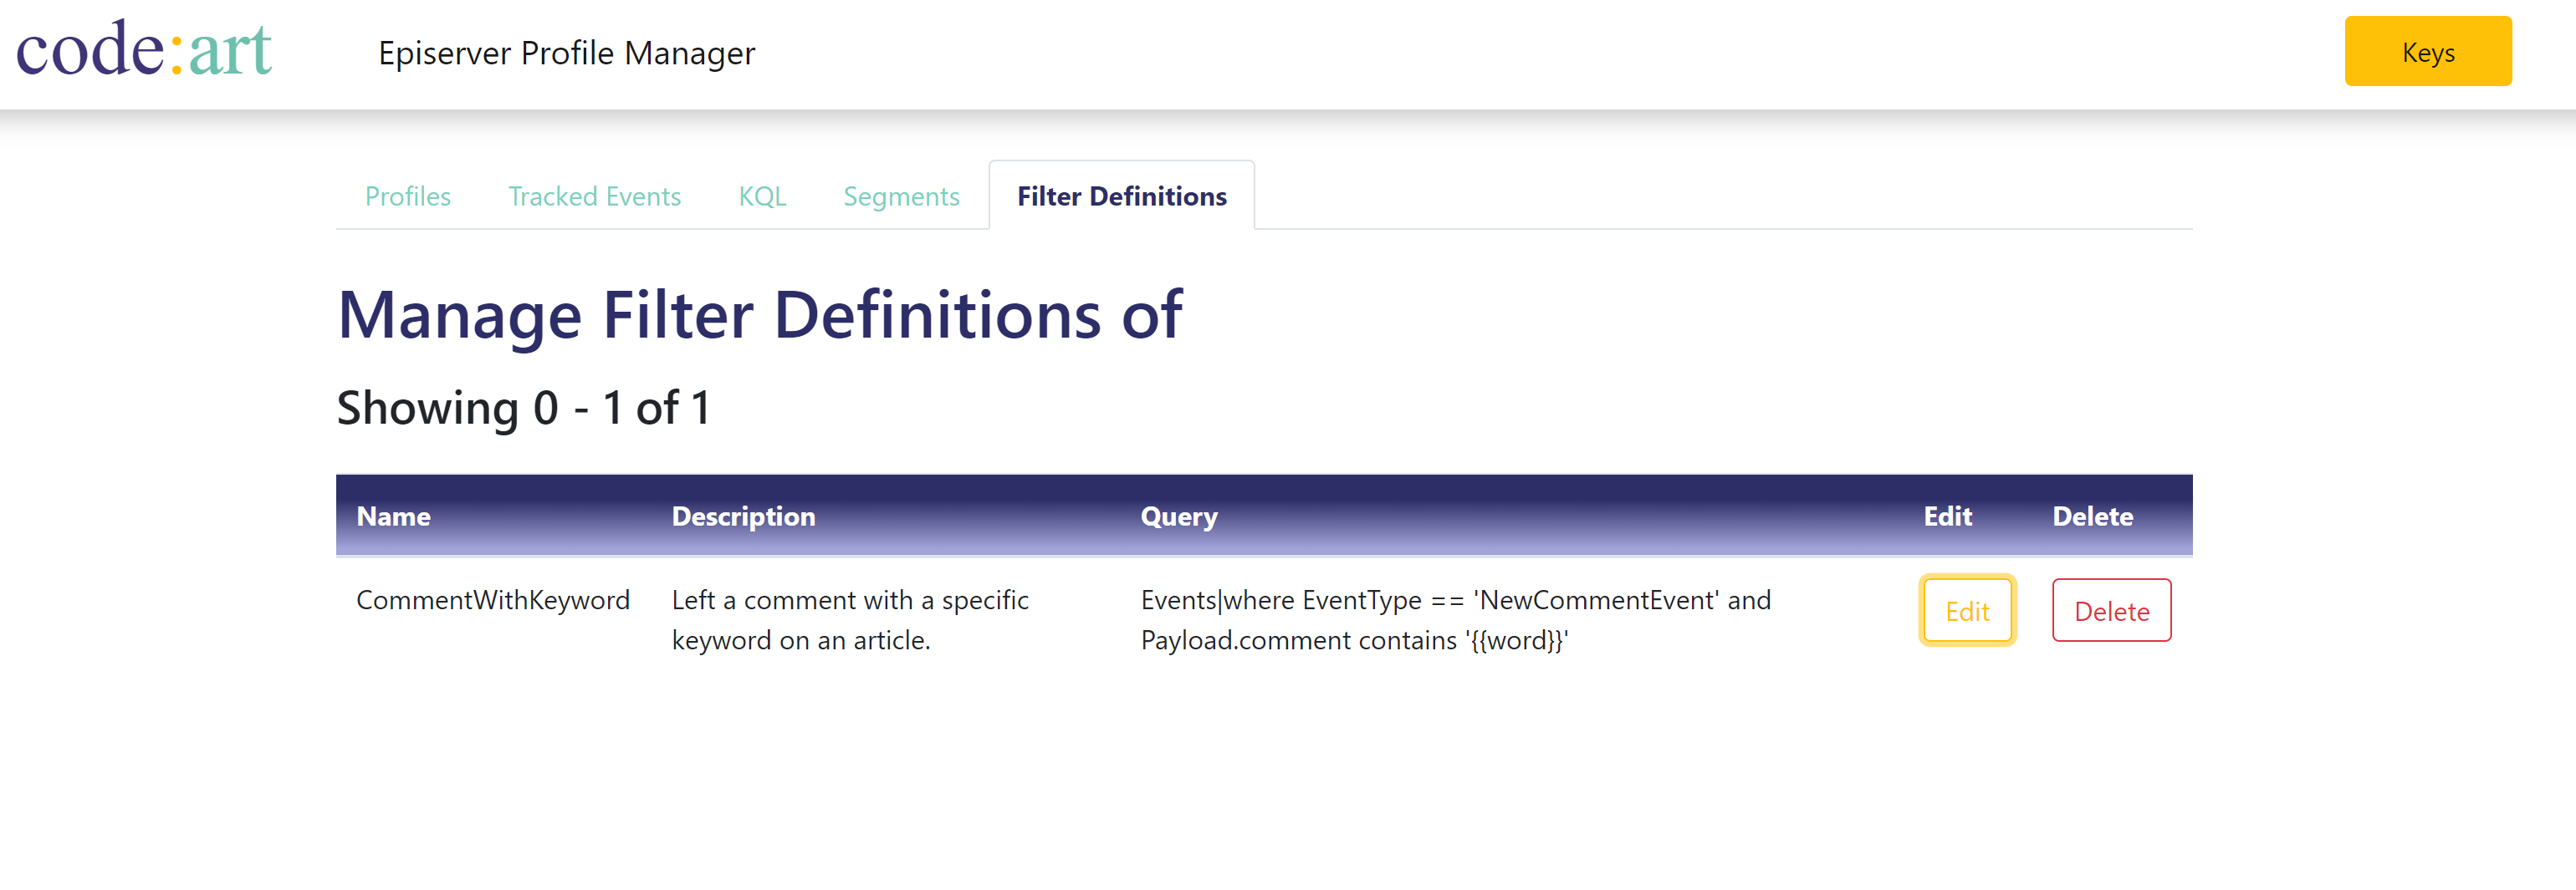
Task: Click the Description column header
Action: (743, 516)
